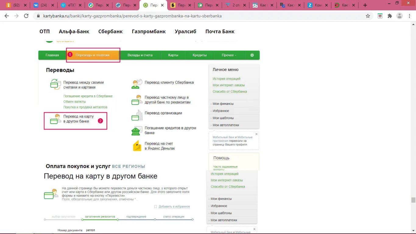
Task: Click Перевод клиенту Сбербанка link
Action: (x=169, y=82)
